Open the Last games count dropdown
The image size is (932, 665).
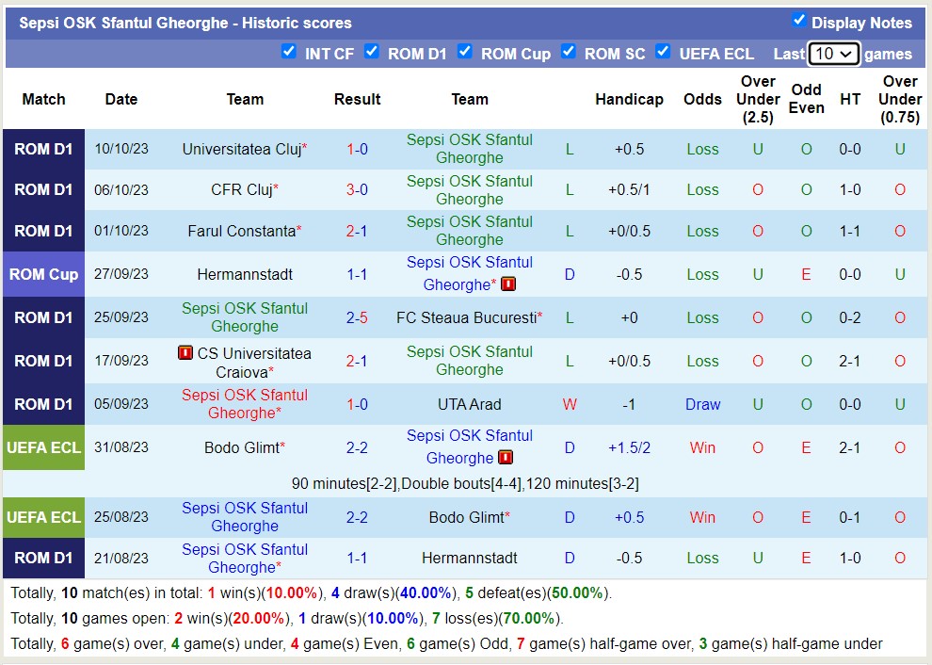[x=833, y=54]
